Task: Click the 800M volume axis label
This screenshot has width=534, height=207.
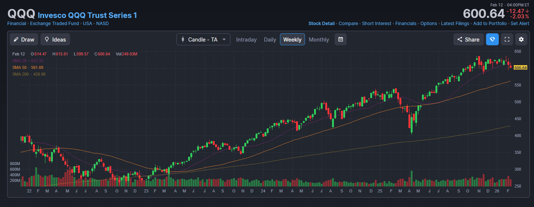Action: [x=15, y=164]
